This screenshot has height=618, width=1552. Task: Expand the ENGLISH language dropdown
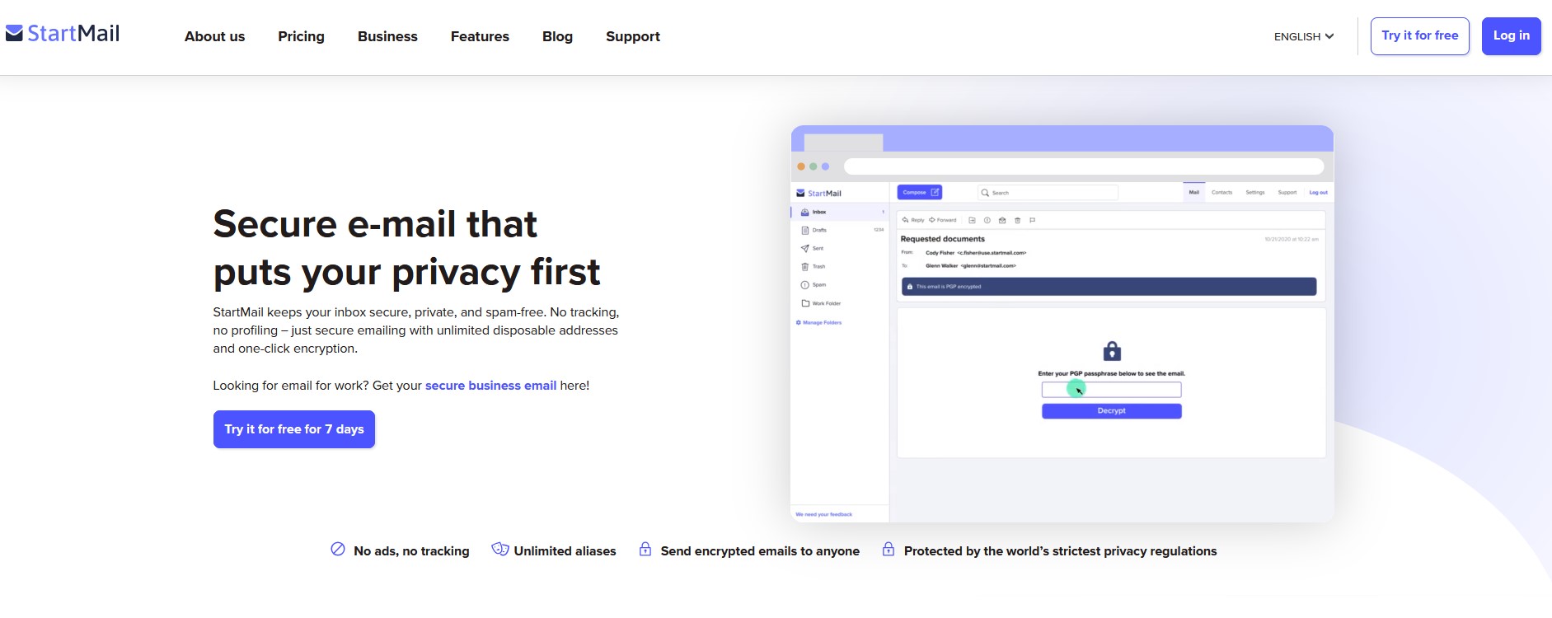pyautogui.click(x=1304, y=36)
